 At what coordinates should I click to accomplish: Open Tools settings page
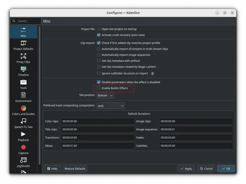pos(24,84)
